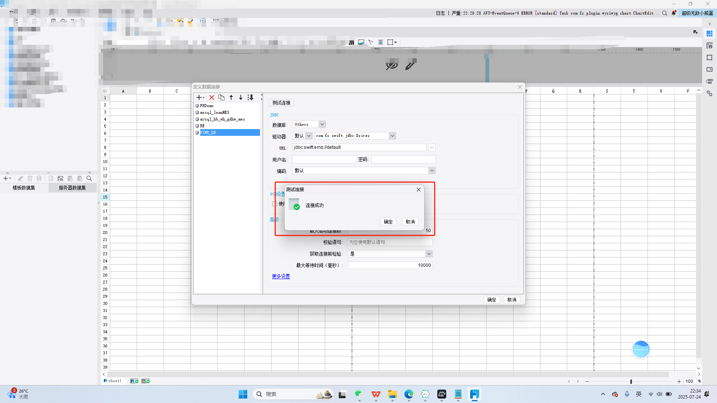Open the 更多设置 link

[x=281, y=276]
